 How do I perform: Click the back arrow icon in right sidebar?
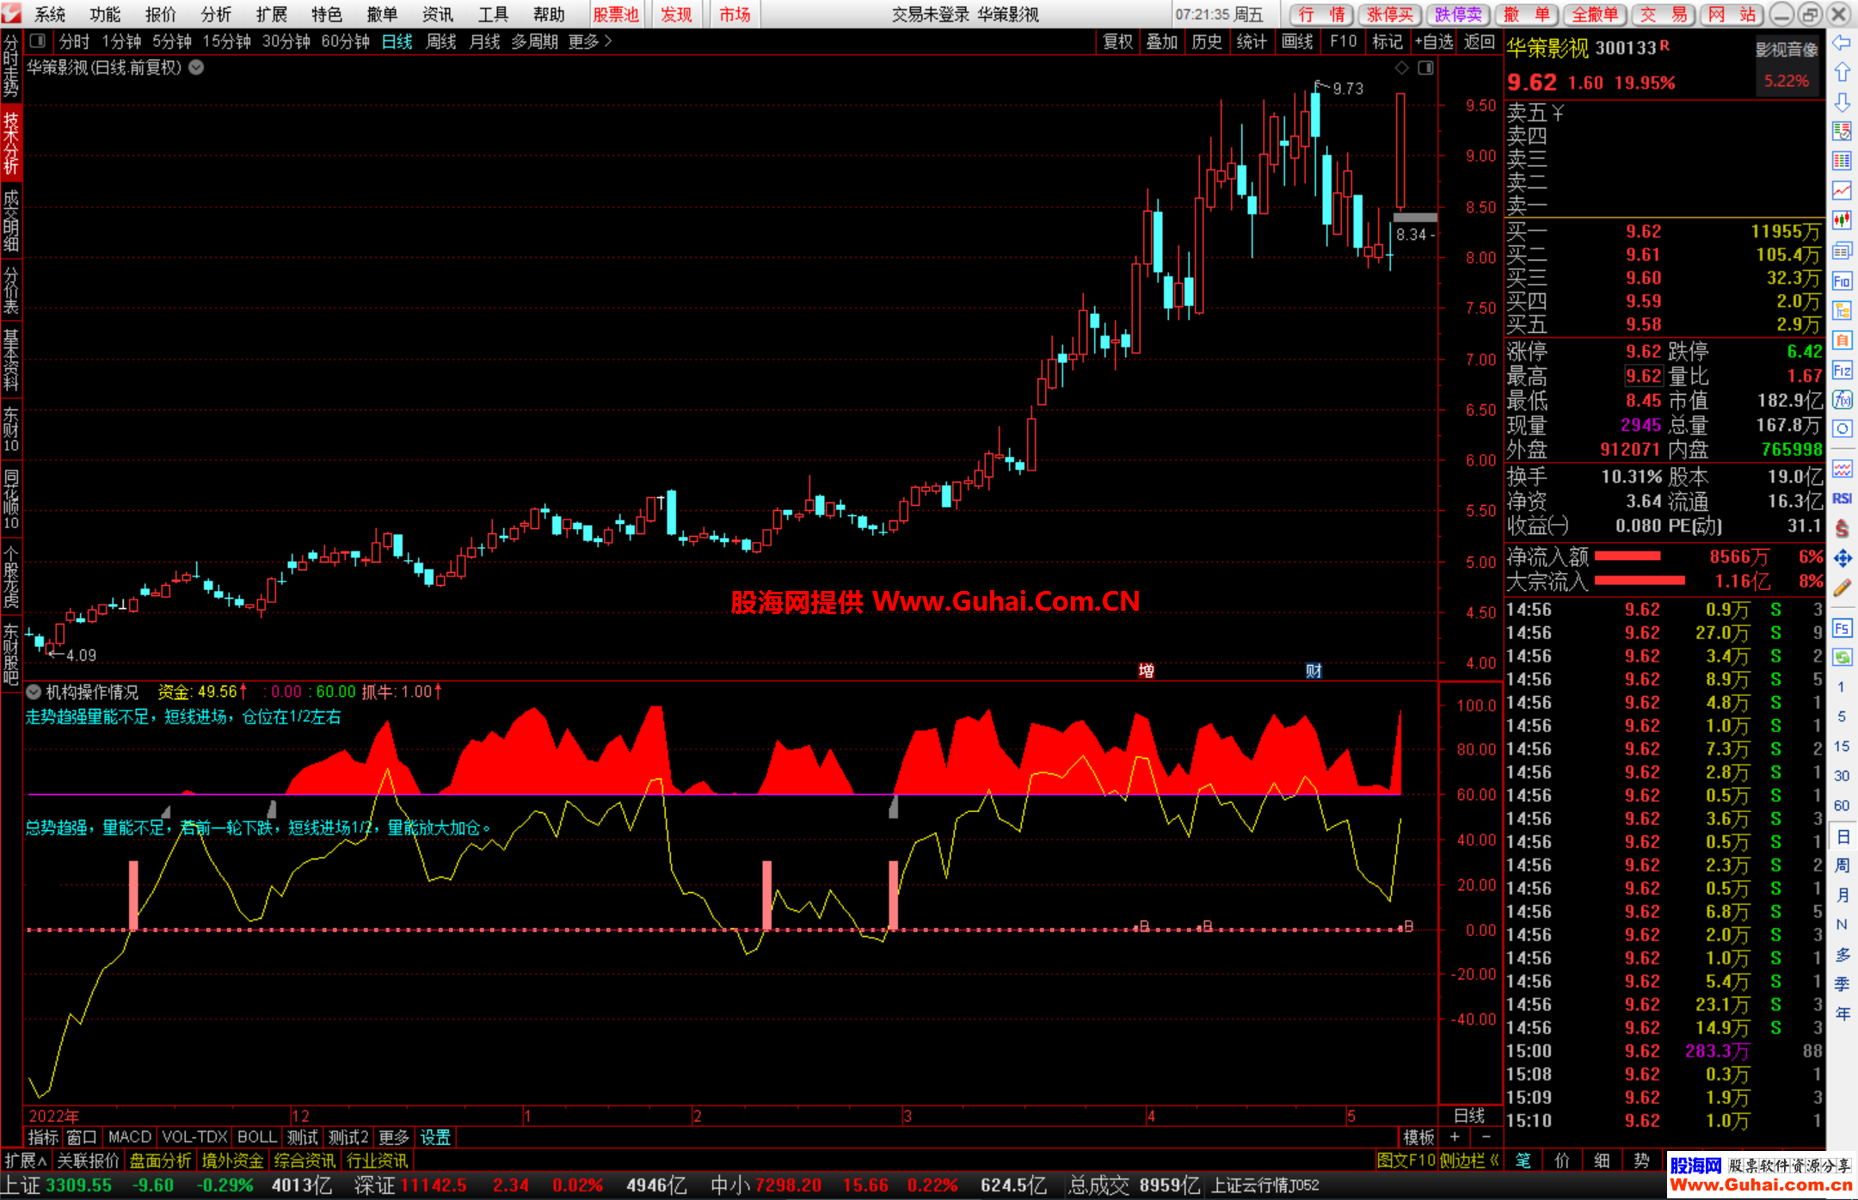tap(1842, 43)
